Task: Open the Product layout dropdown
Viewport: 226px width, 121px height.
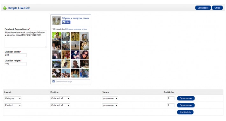Action: (x=13, y=105)
